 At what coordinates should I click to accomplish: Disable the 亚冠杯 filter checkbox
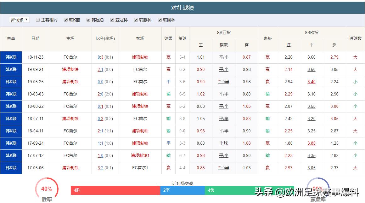click(112, 20)
